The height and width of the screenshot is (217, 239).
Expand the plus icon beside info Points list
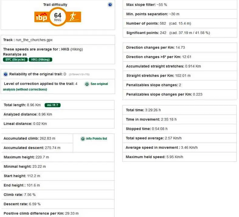(x=83, y=139)
